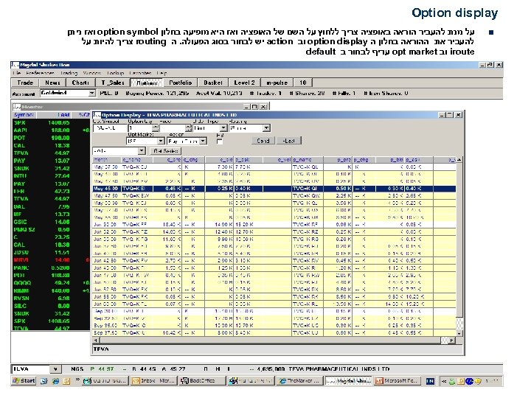The image size is (531, 398).
Task: Expand the TEVA symbol dropdown at bottom
Action: [55, 369]
